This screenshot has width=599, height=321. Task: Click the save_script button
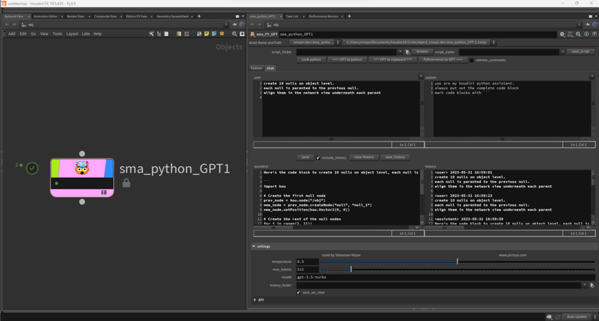click(x=581, y=51)
